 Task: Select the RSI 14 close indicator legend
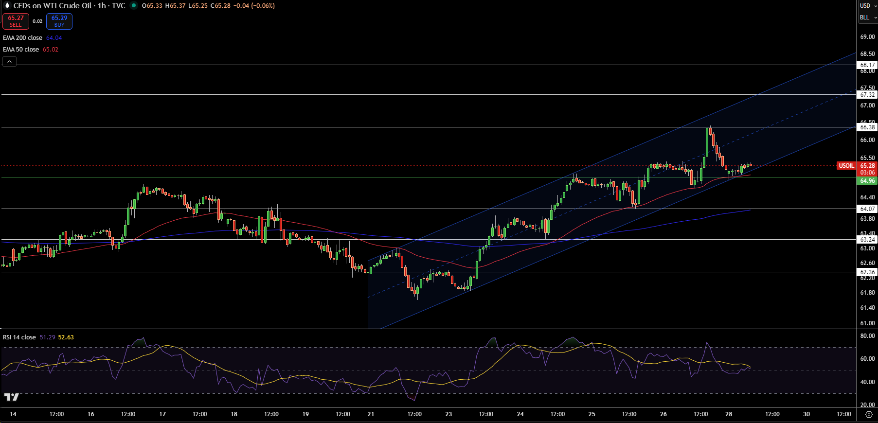19,337
